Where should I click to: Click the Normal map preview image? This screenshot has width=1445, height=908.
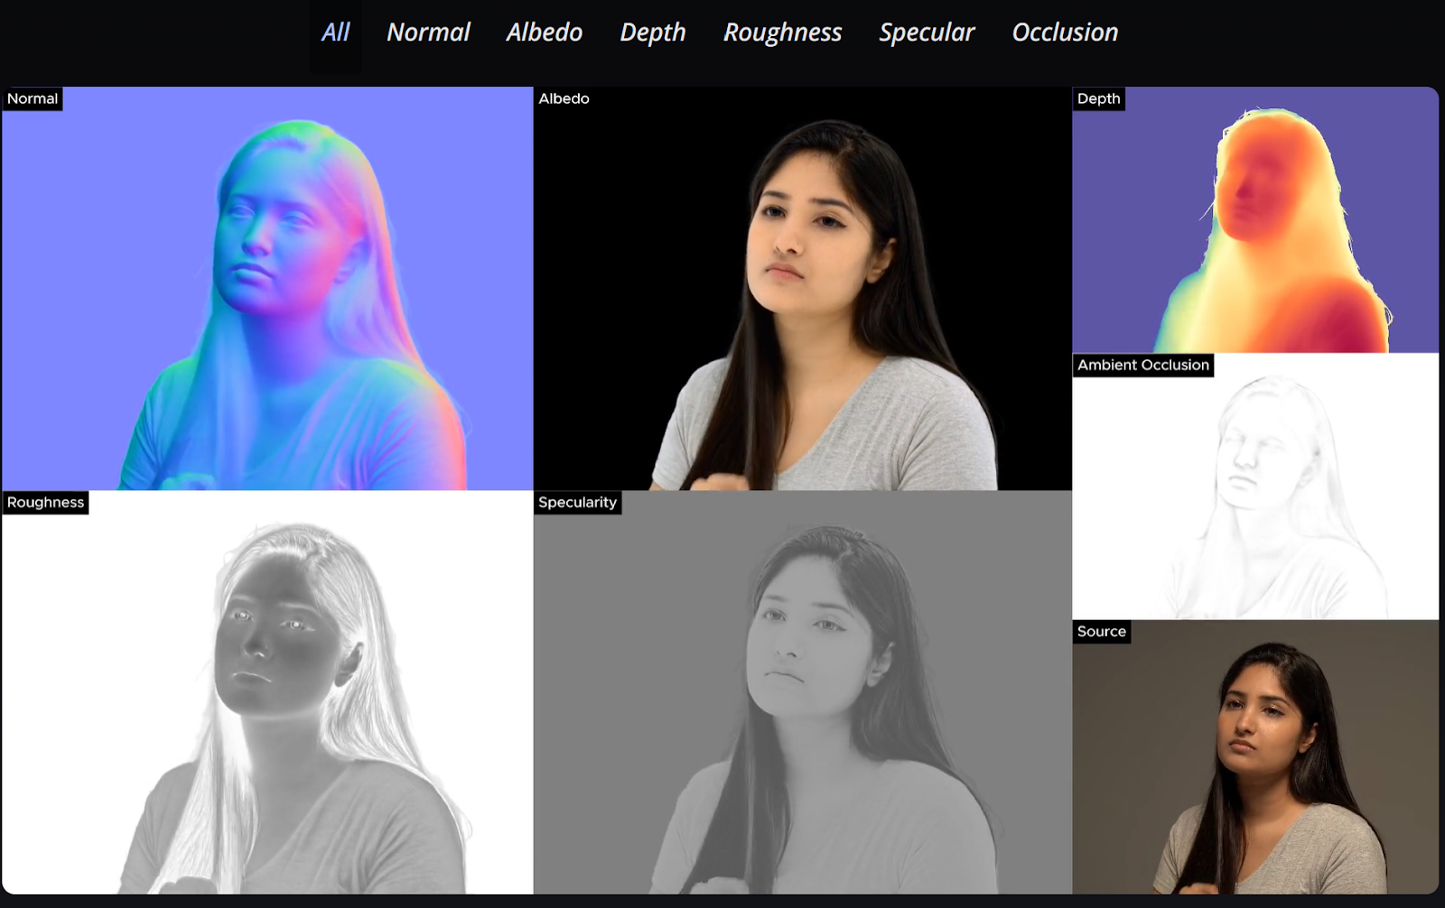267,289
